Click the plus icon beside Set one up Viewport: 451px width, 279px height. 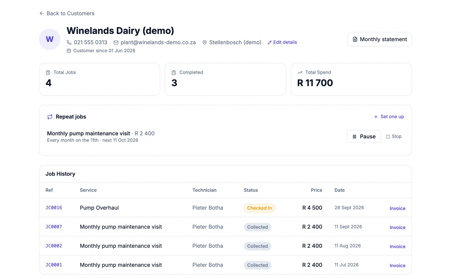[x=376, y=117]
